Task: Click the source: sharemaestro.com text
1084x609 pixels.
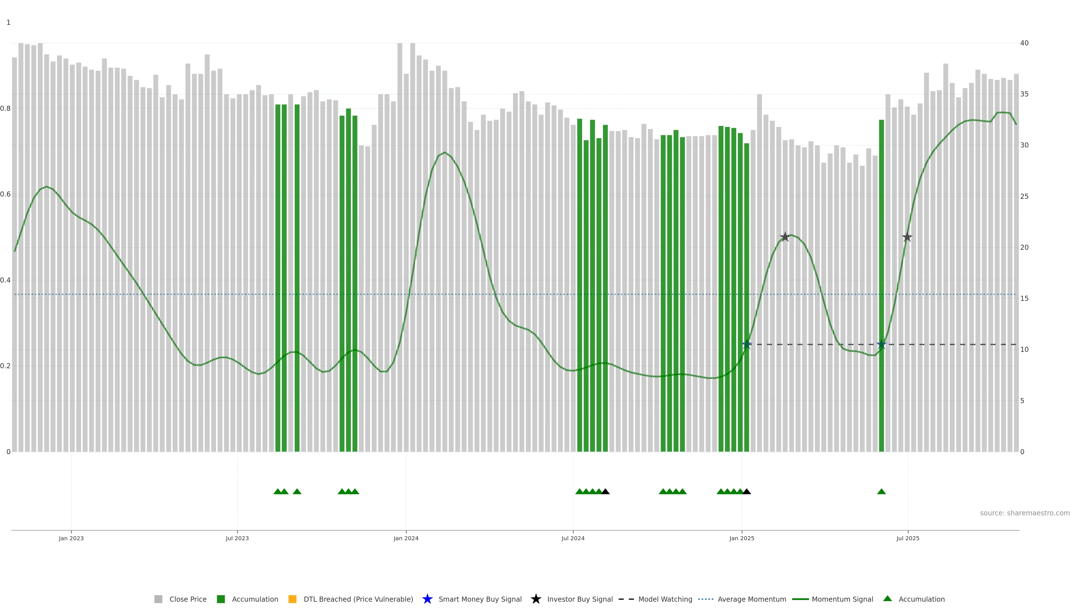Action: [1025, 513]
